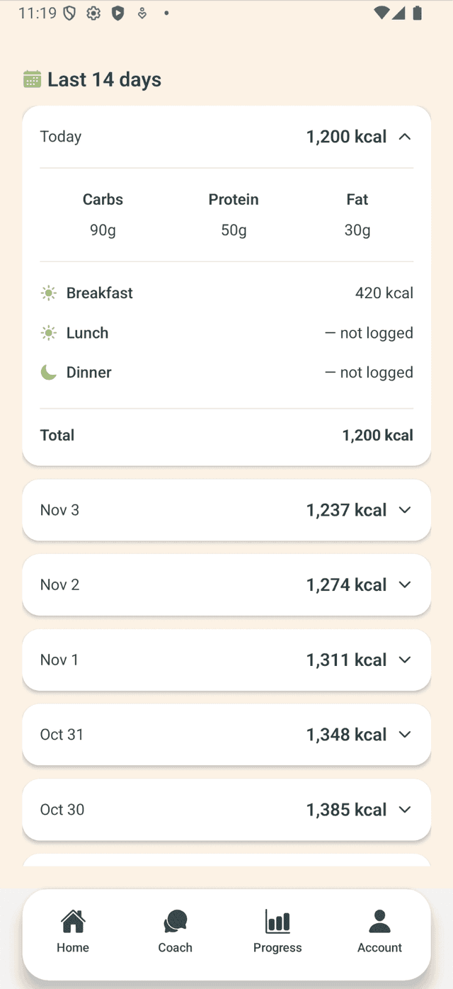The image size is (453, 989).
Task: Select the Carbs 90g value
Action: [x=103, y=230]
